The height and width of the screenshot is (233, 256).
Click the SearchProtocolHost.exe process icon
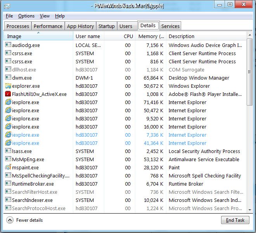click(x=8, y=208)
